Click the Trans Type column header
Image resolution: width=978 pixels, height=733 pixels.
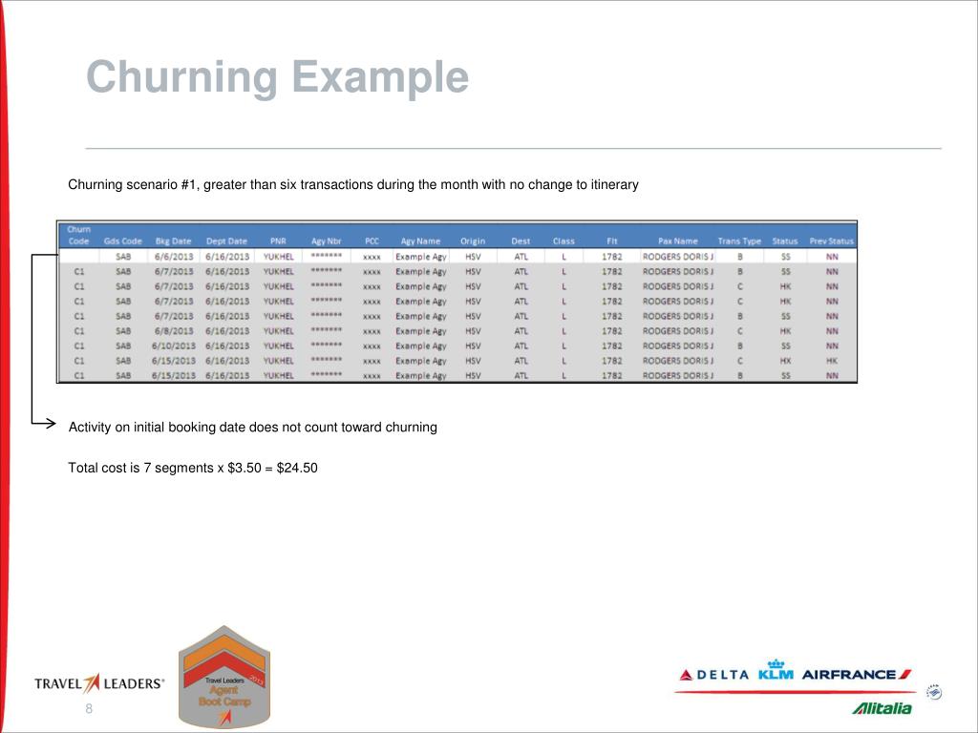[740, 241]
